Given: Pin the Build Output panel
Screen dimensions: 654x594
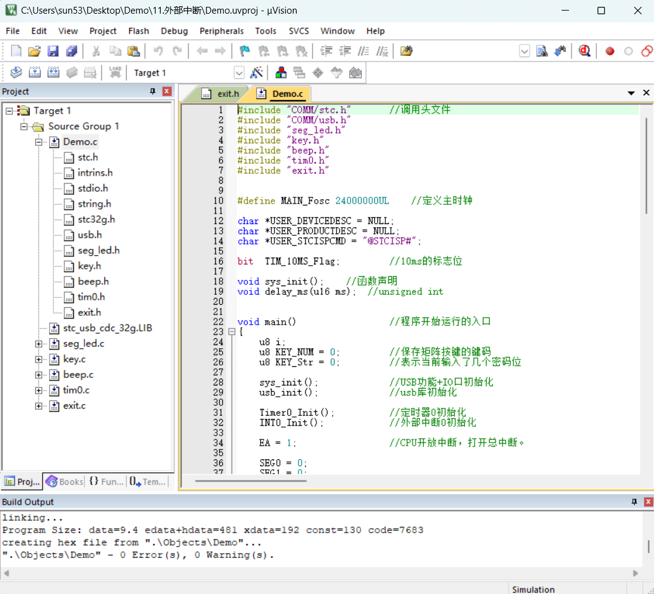Looking at the screenshot, I should tap(634, 502).
